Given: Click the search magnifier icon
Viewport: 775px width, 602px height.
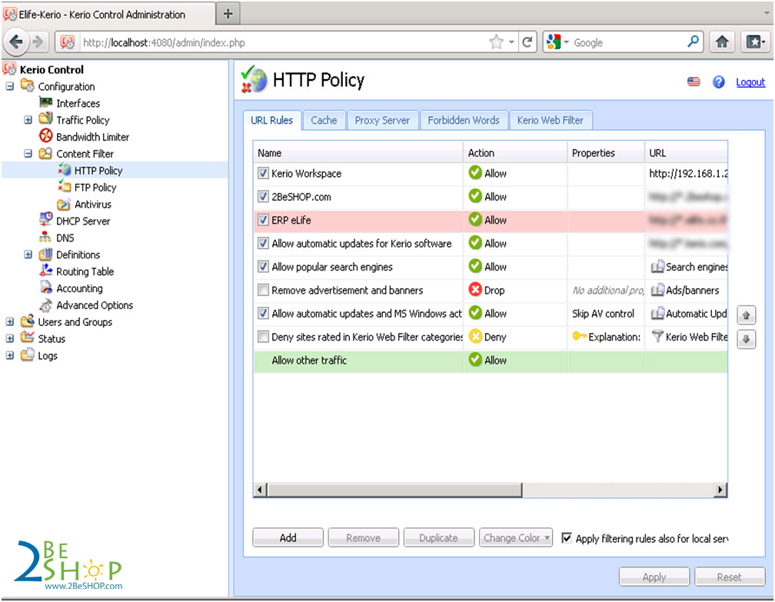Looking at the screenshot, I should click(694, 42).
